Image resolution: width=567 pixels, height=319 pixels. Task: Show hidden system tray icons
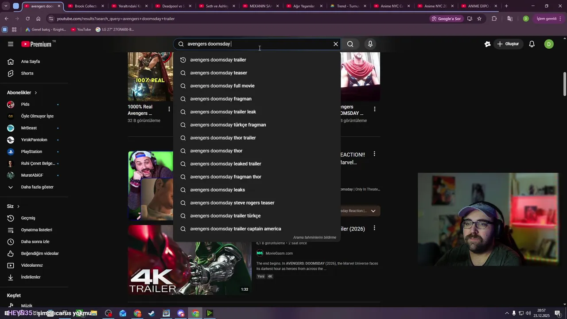[x=507, y=314]
